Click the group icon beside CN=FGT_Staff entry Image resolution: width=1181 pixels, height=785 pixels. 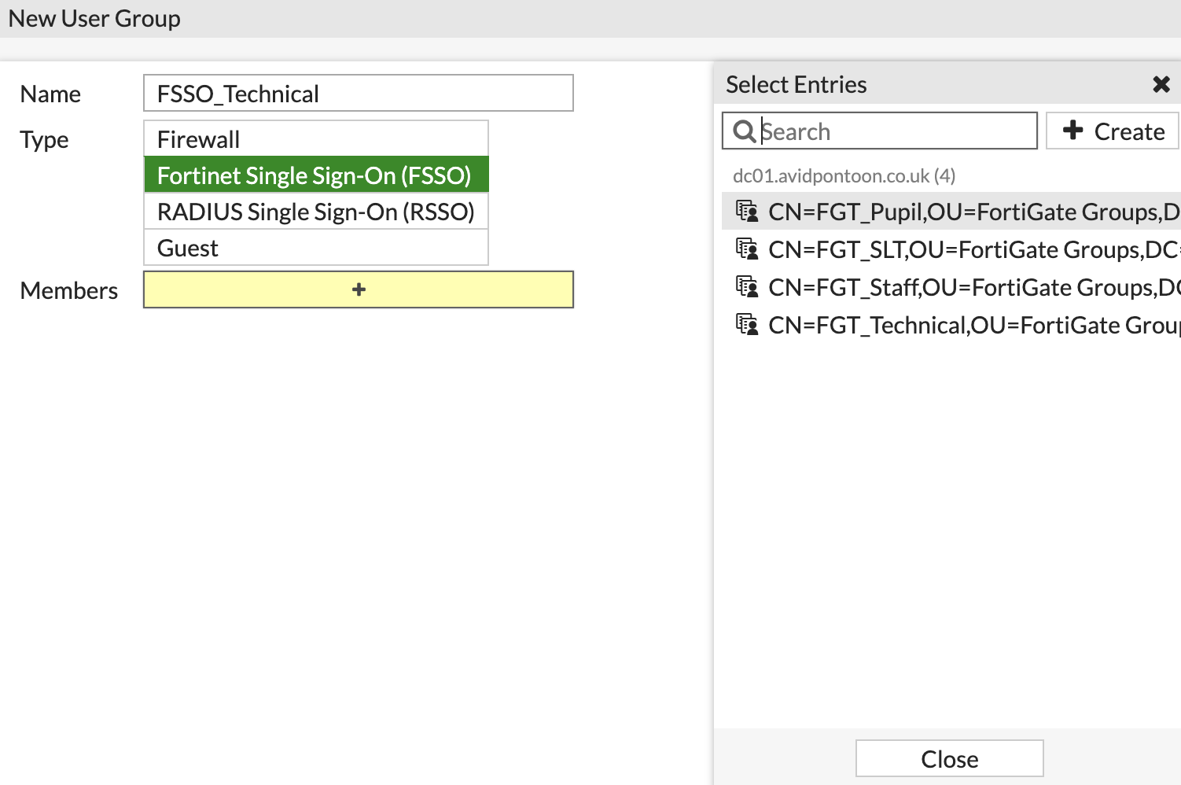[x=748, y=286]
